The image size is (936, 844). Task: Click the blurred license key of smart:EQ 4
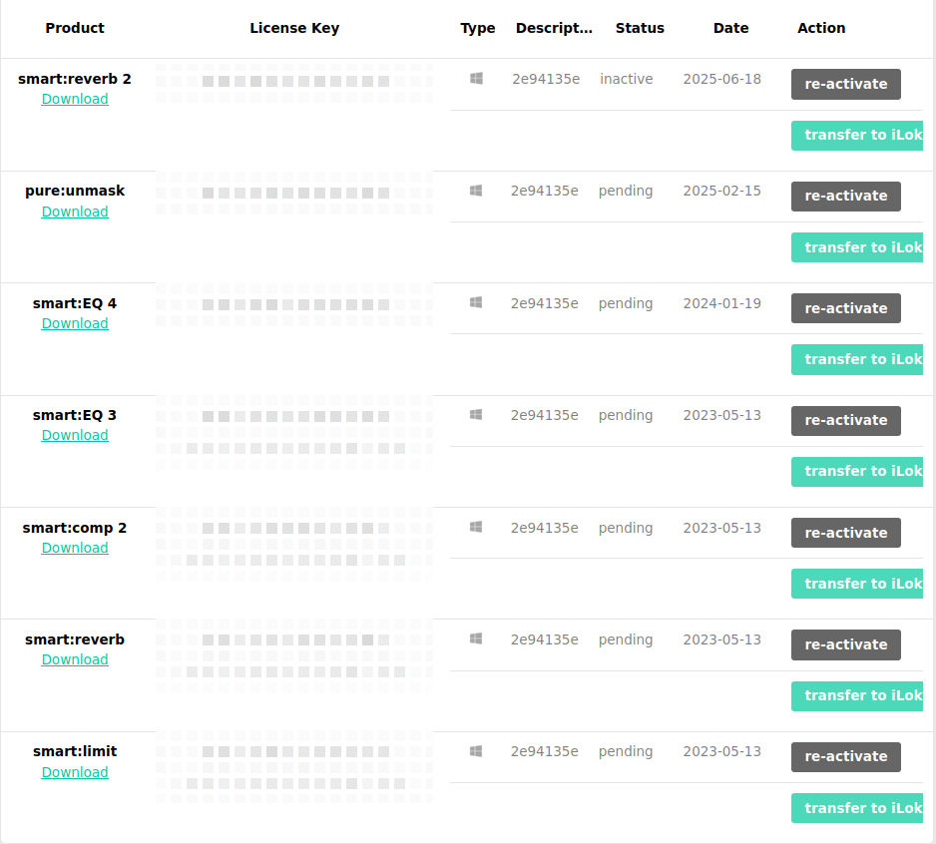click(x=294, y=304)
